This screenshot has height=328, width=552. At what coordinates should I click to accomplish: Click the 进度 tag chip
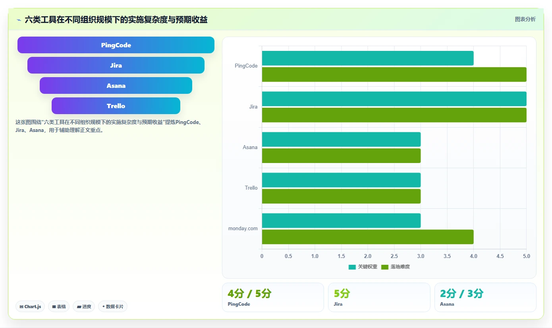(84, 307)
